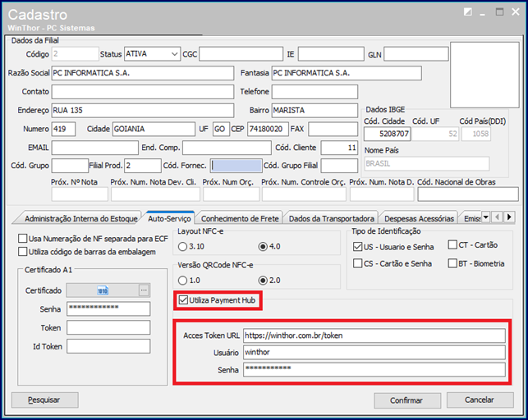The image size is (528, 420).
Task: Switch to Administração Interna do Estoque tab
Action: (80, 218)
